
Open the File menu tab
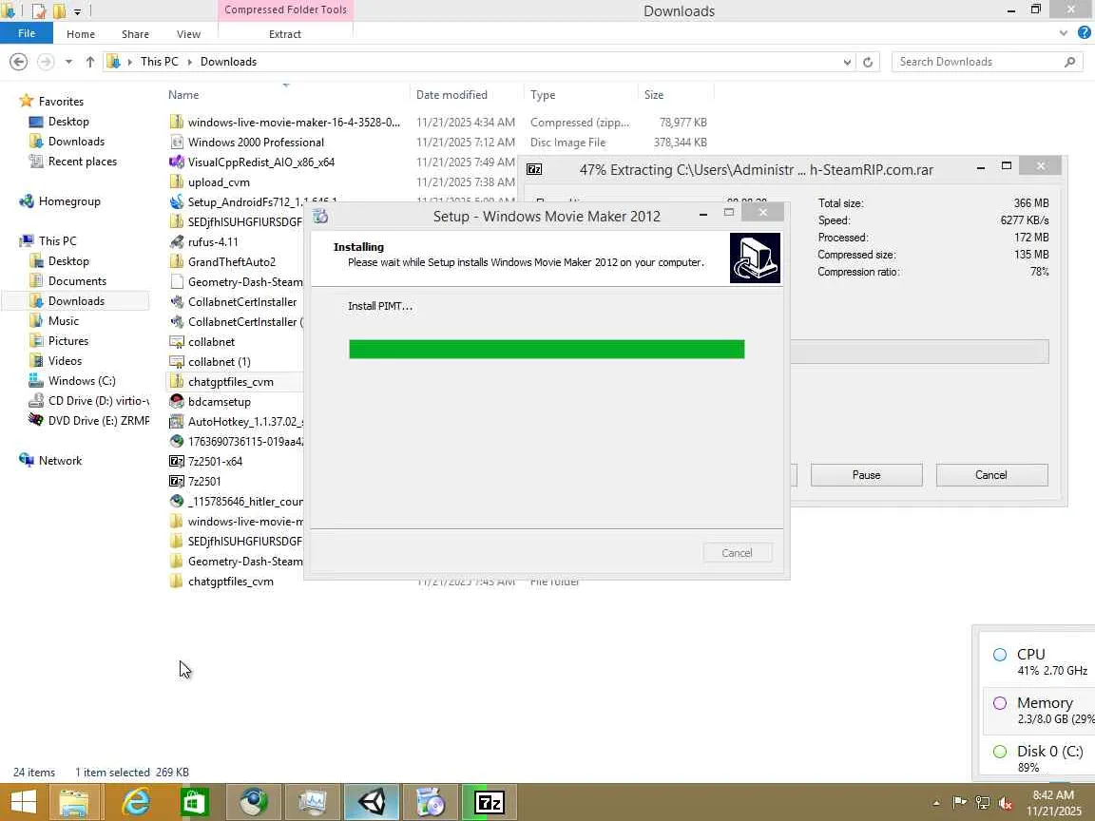click(x=27, y=33)
